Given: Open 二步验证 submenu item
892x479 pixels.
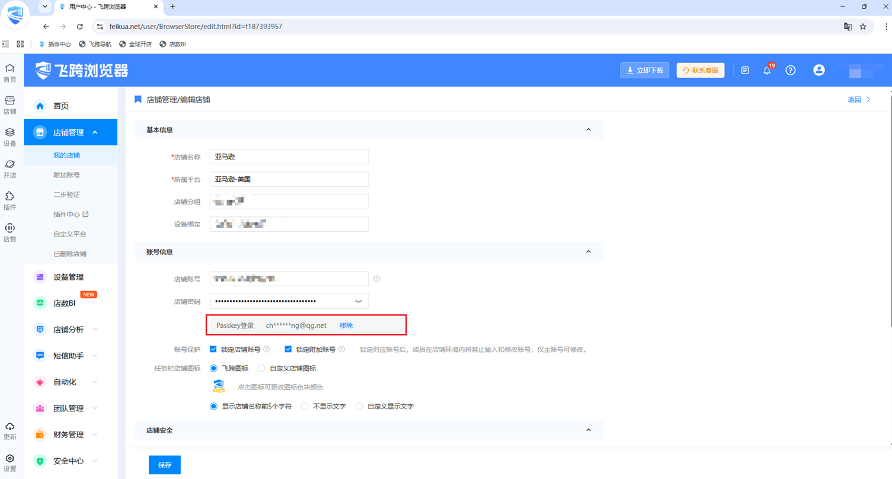Looking at the screenshot, I should [66, 194].
